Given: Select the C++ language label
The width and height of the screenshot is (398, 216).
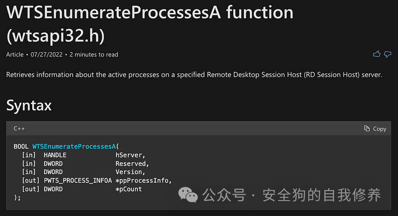Looking at the screenshot, I should tap(19, 129).
